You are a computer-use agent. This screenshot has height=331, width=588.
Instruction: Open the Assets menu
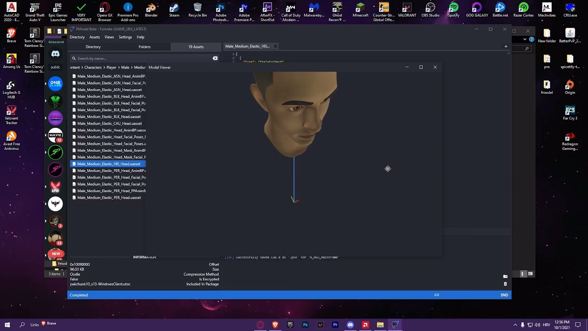point(95,37)
